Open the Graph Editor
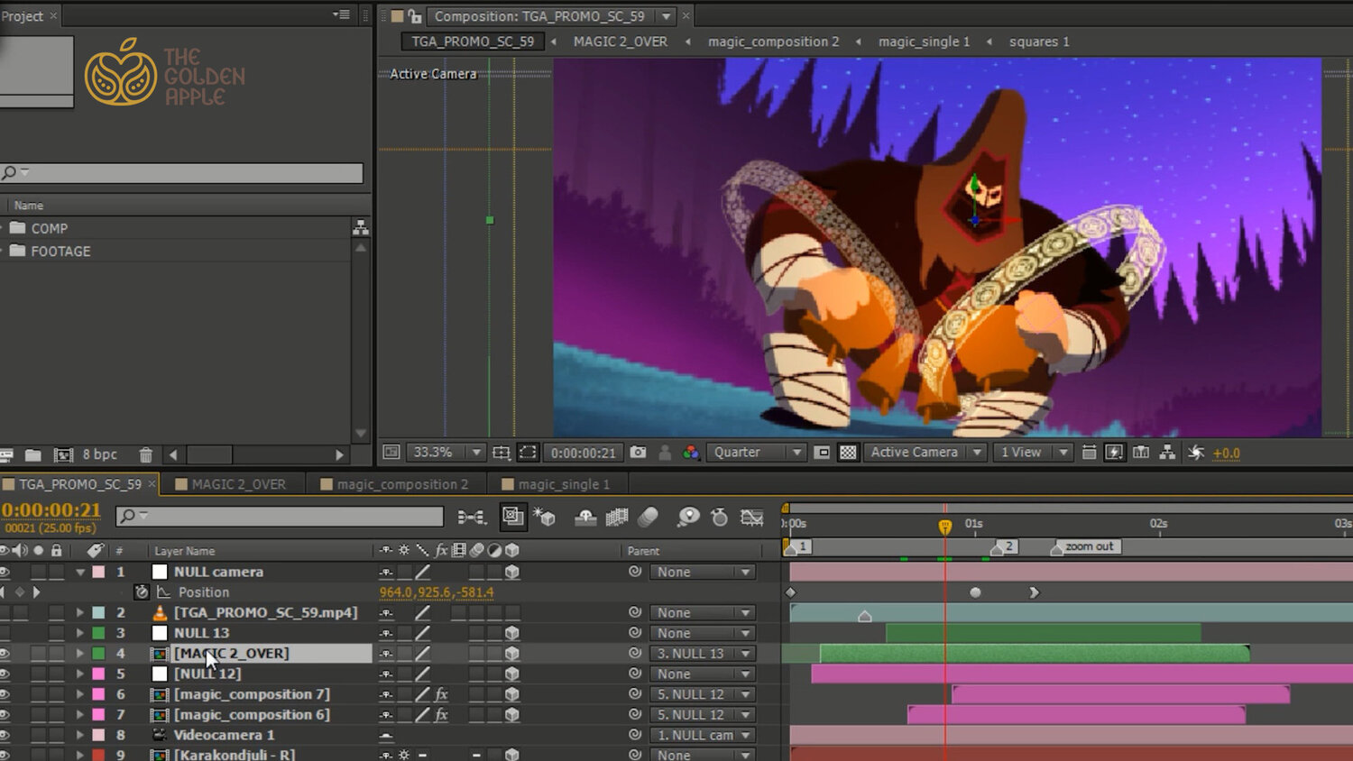This screenshot has width=1353, height=761. (751, 517)
